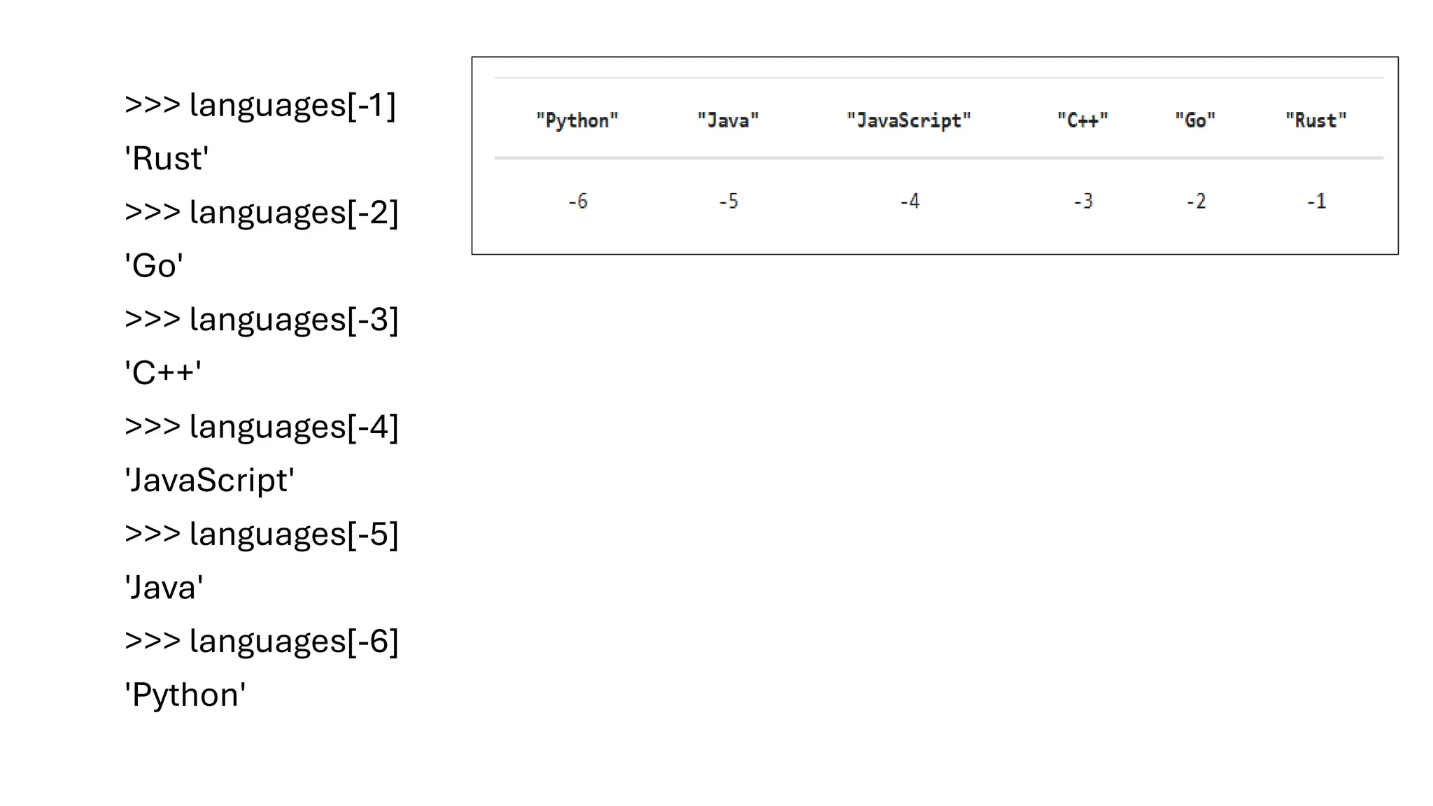Select the "JavaScript" table header cell
1433x806 pixels.
click(x=909, y=120)
